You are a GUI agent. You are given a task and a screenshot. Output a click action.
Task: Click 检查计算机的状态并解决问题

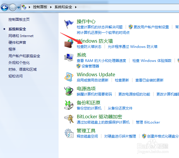click(100, 27)
